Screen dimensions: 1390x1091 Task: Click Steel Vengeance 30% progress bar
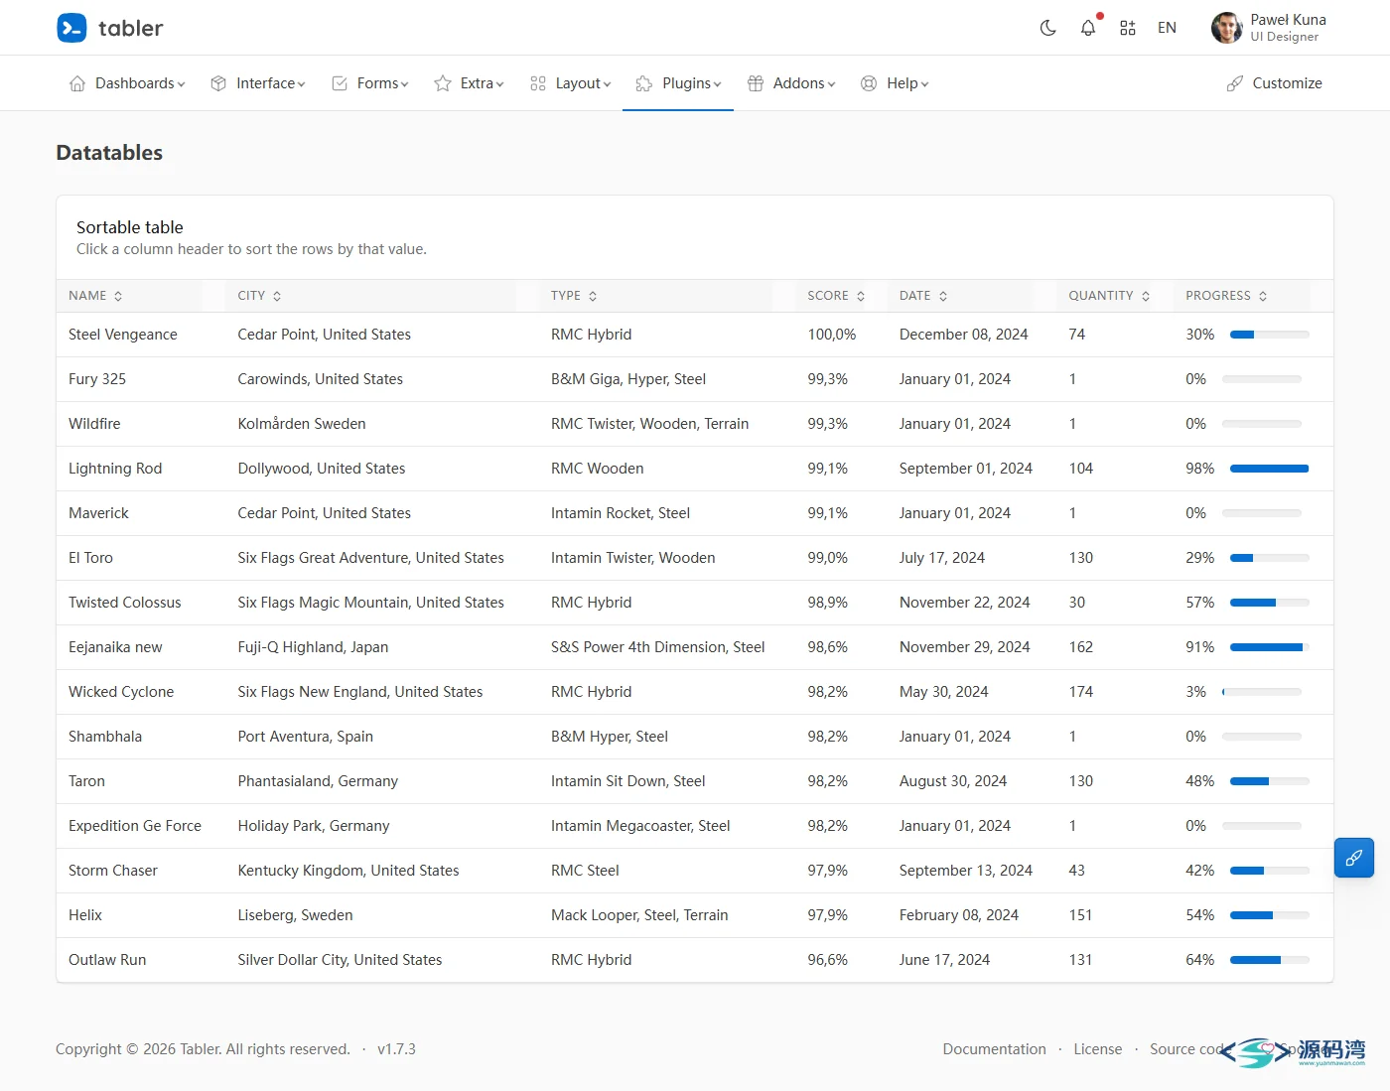click(x=1269, y=335)
